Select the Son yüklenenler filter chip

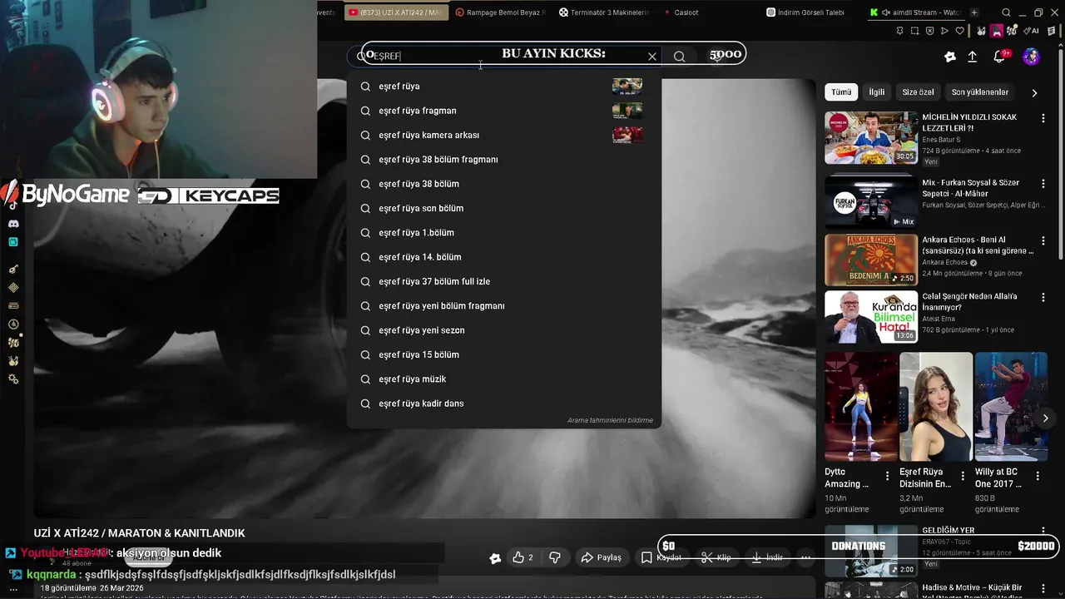(x=980, y=92)
